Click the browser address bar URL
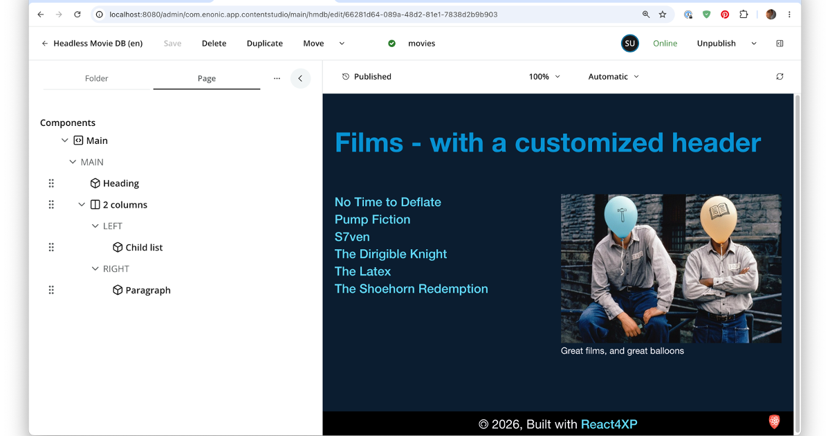Image resolution: width=830 pixels, height=436 pixels. pyautogui.click(x=303, y=15)
